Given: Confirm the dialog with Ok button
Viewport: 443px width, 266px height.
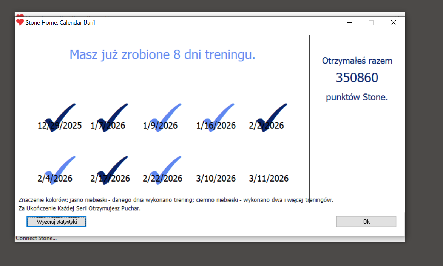Looking at the screenshot, I should [366, 222].
